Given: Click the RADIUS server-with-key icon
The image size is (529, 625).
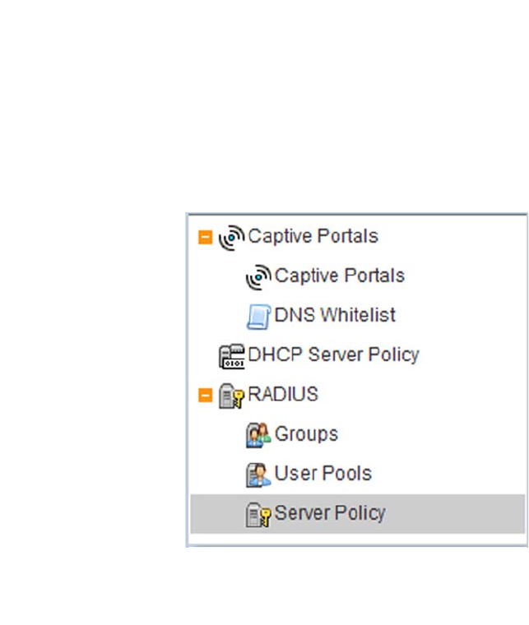Looking at the screenshot, I should pos(232,396).
